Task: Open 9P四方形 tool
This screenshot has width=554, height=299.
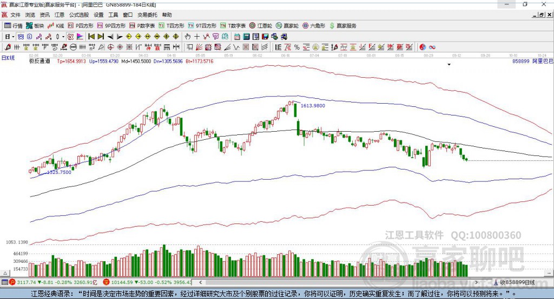Action: coord(111,26)
